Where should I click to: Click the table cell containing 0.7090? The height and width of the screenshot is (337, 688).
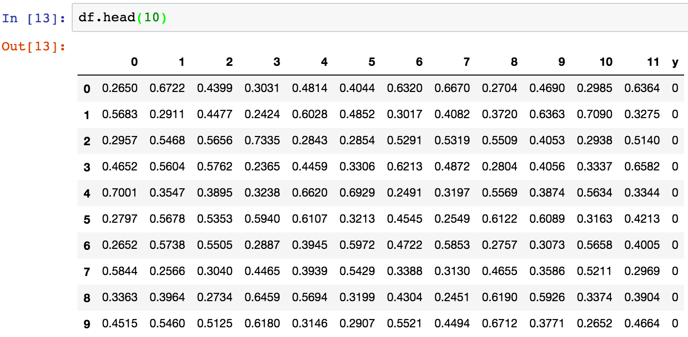pos(594,114)
